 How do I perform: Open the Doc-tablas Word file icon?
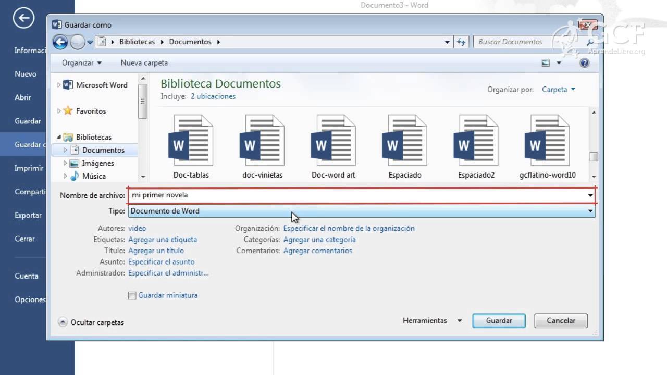point(191,141)
